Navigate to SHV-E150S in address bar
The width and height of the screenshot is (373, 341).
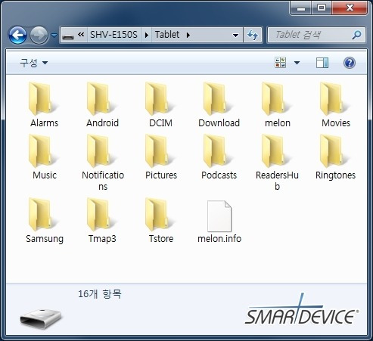(x=113, y=35)
